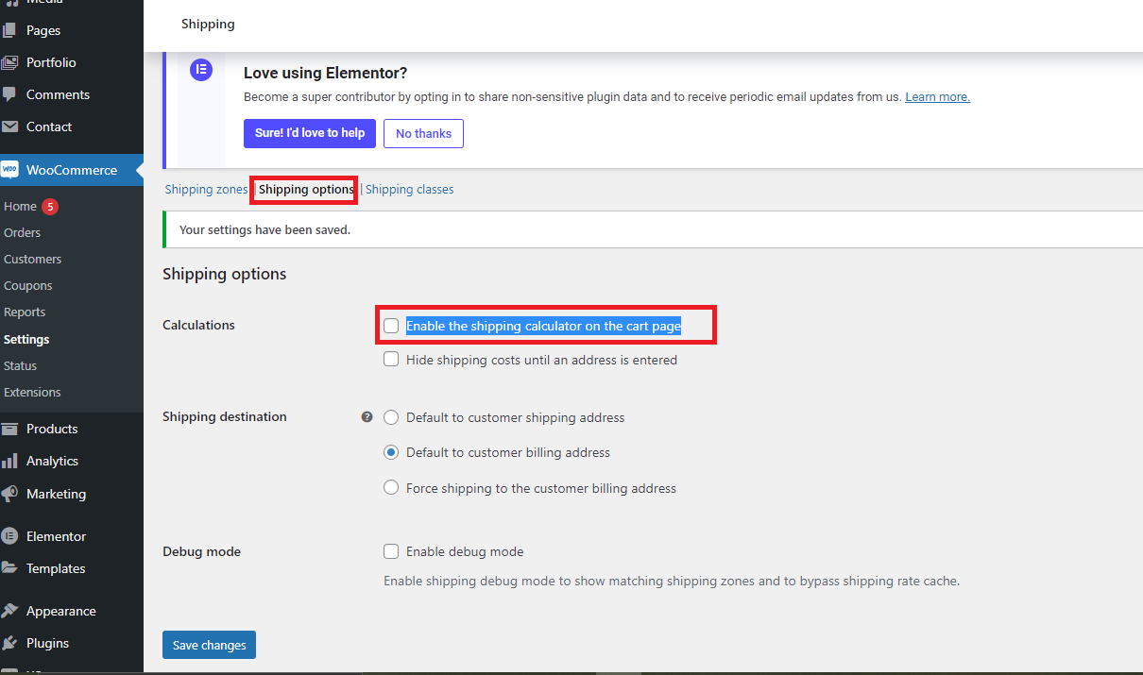Open the Portfolio menu label

click(x=51, y=62)
